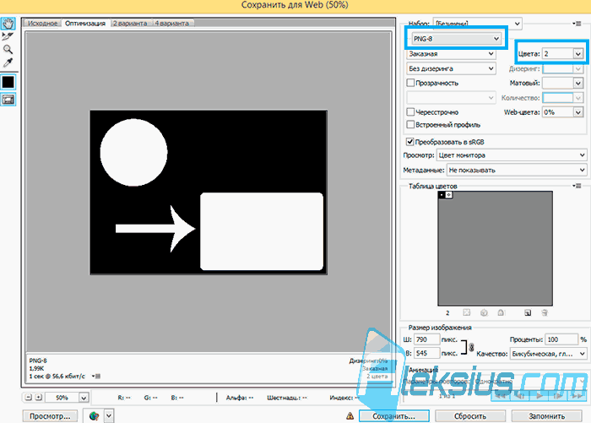Click the Сохранить... button
Screen dimensions: 591x423
coord(394,416)
